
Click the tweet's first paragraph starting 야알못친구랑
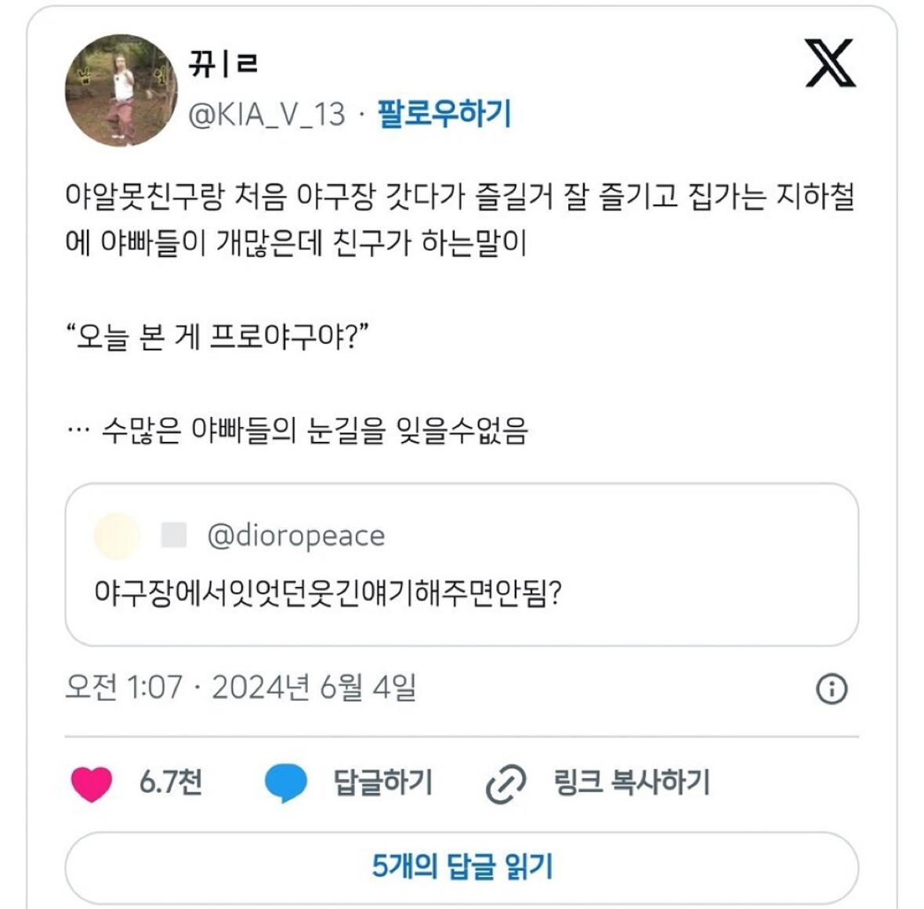coord(459,219)
